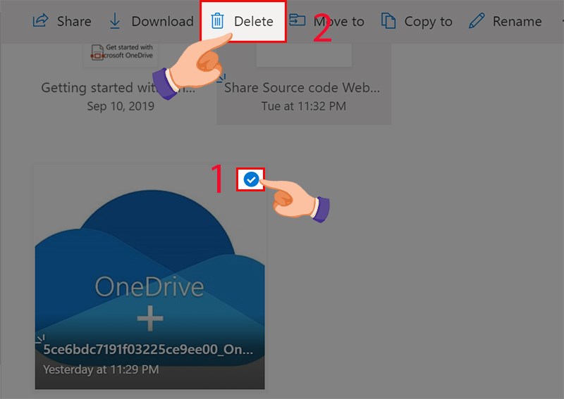Click the Share label in toolbar

(x=74, y=22)
